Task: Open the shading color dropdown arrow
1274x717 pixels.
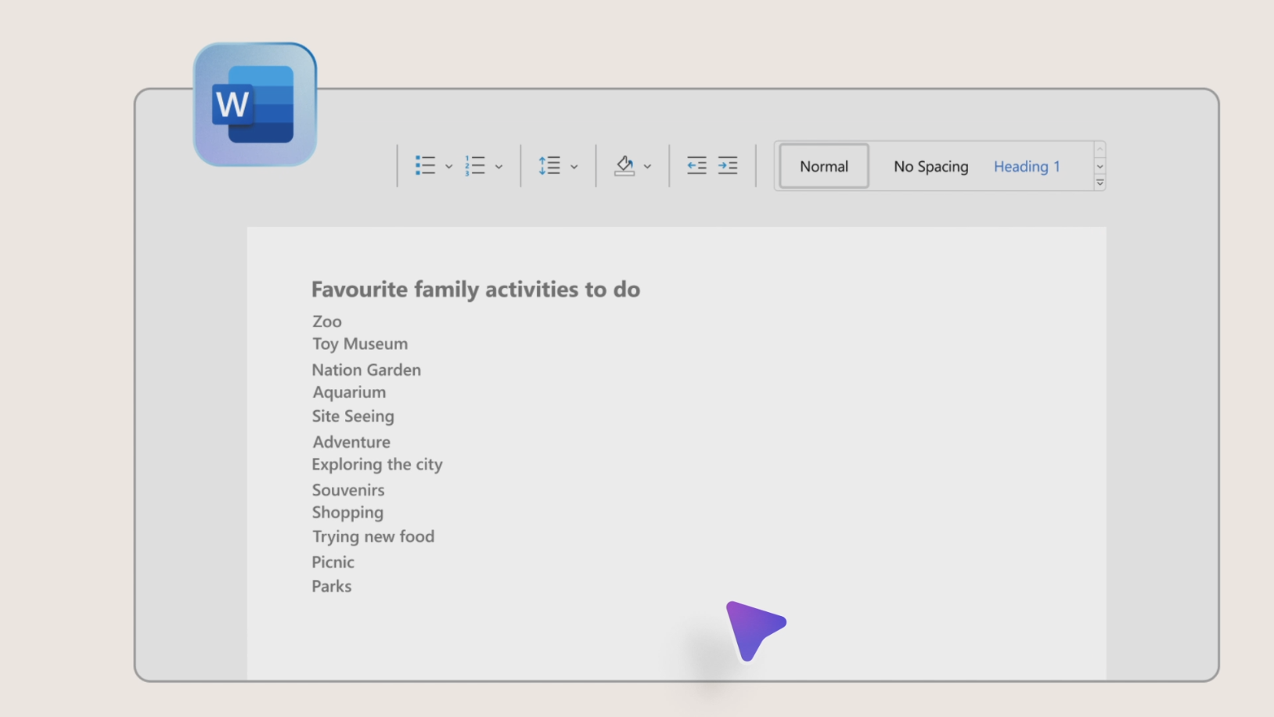Action: click(x=647, y=167)
